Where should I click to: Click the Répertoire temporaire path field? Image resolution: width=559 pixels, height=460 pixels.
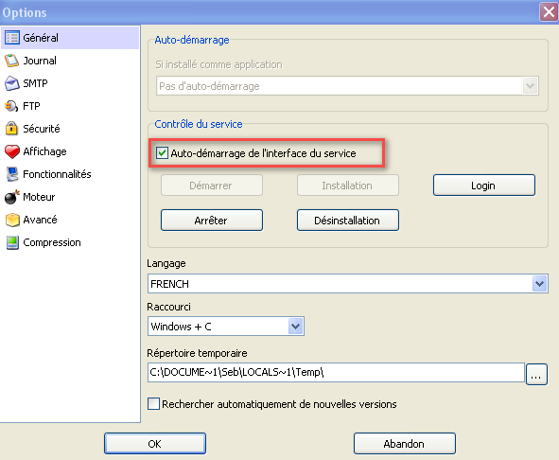click(336, 372)
